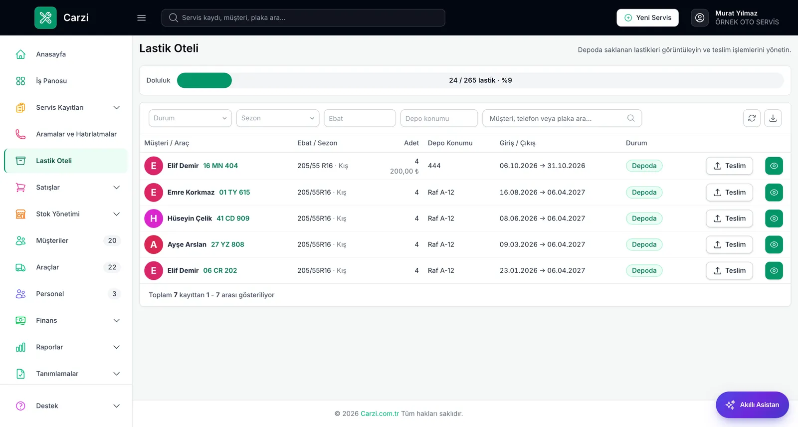Expand Finans sidebar section
Screen dimensions: 798x427
(x=66, y=320)
